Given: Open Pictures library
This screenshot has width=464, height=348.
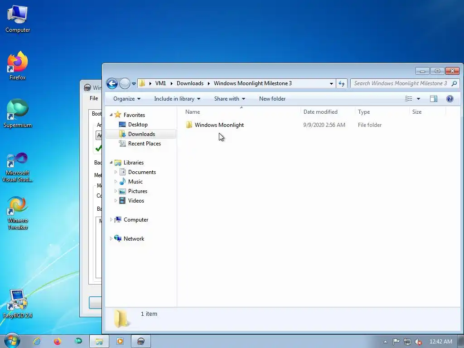Looking at the screenshot, I should (138, 191).
